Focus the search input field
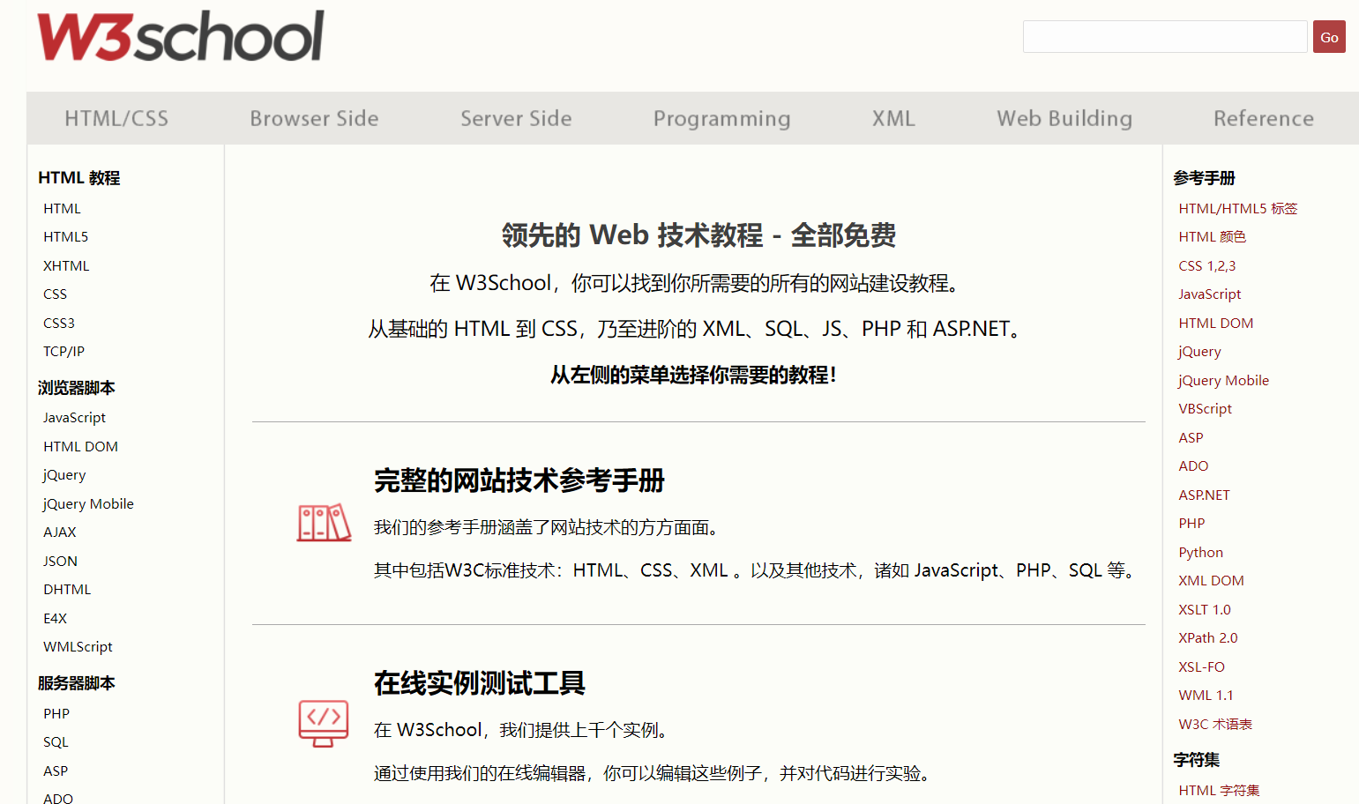The height and width of the screenshot is (804, 1359). (x=1165, y=37)
